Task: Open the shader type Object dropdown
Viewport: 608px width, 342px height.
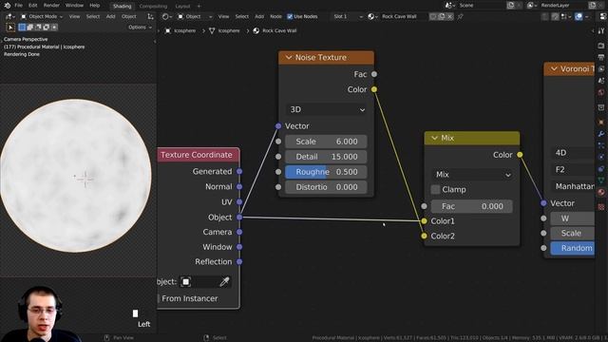Action: coord(195,17)
